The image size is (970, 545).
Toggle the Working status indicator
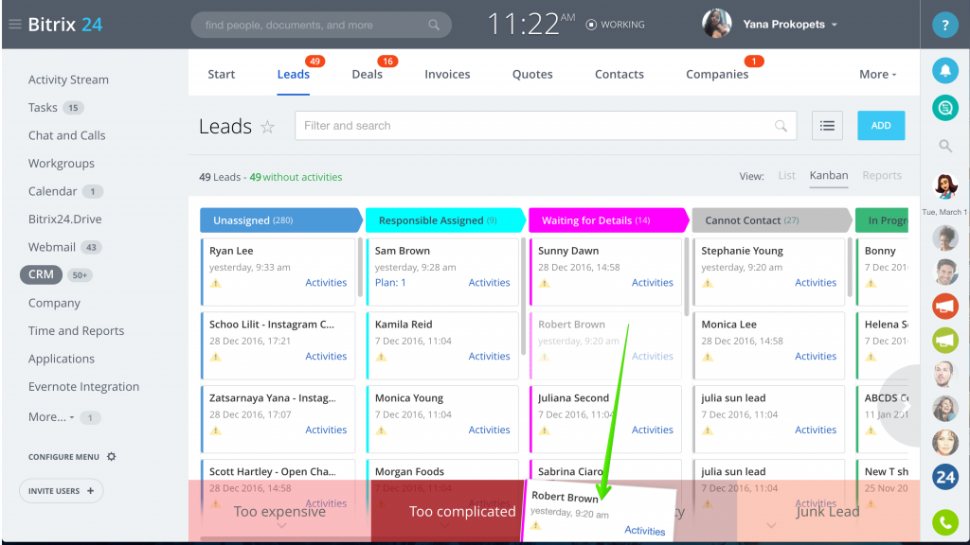(615, 25)
